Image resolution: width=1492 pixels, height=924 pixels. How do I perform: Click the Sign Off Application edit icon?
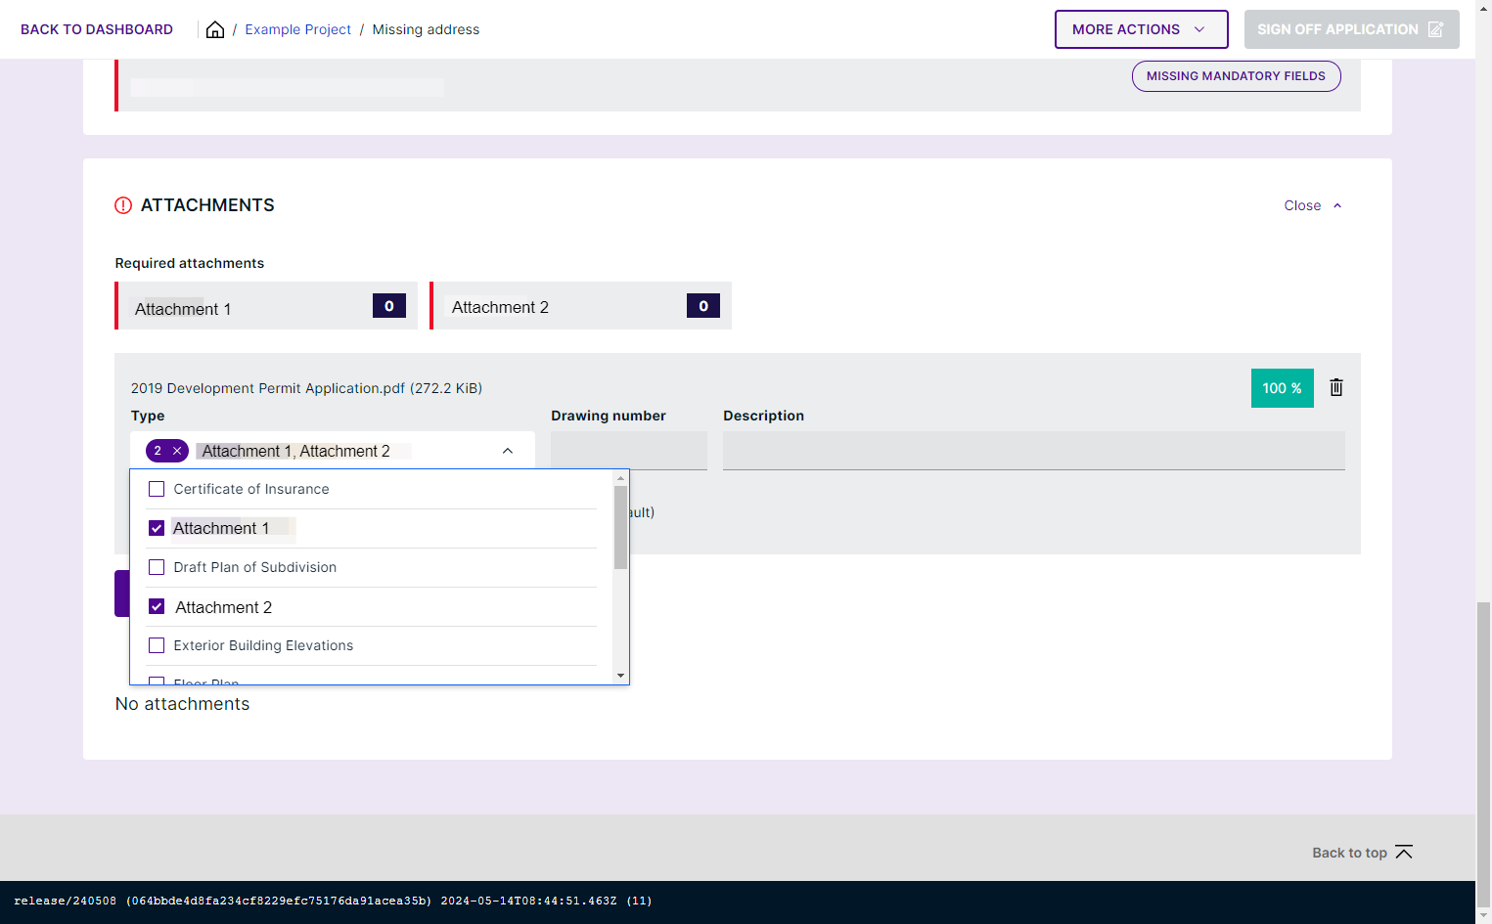[x=1435, y=29]
